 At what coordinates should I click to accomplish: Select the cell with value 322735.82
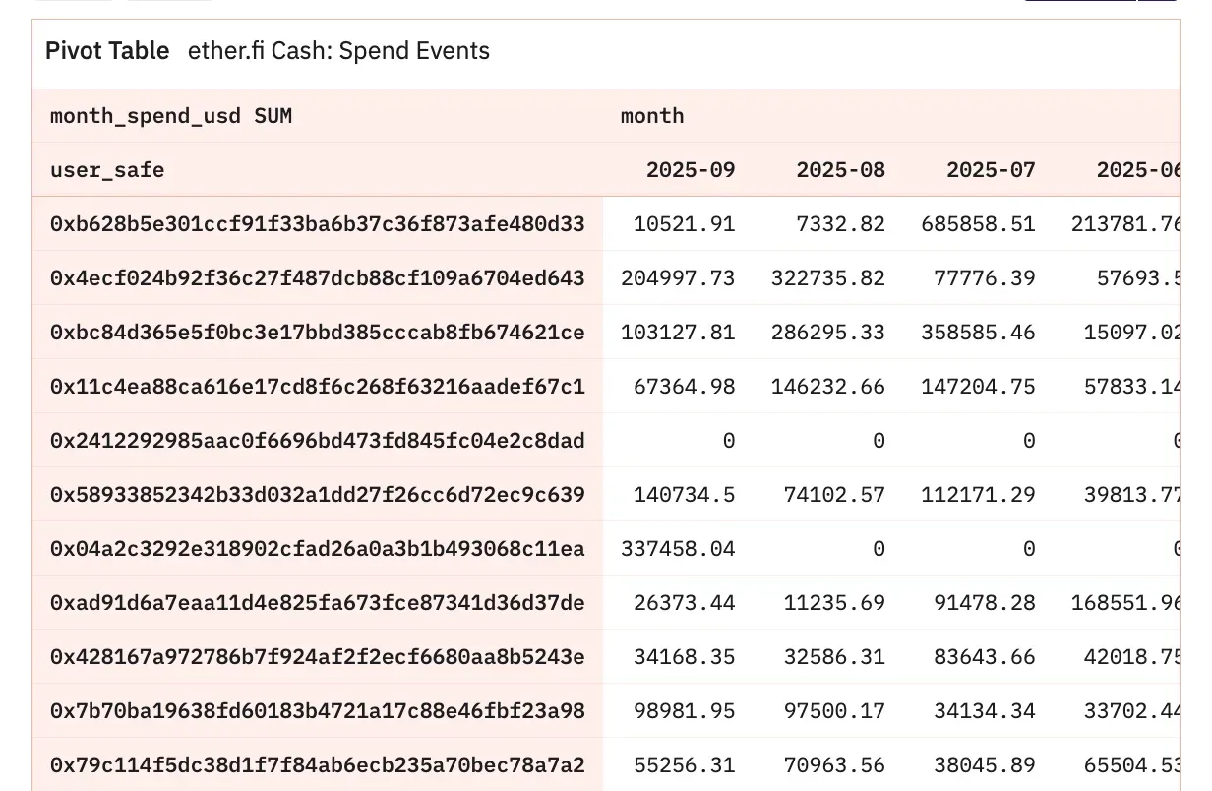coord(828,278)
